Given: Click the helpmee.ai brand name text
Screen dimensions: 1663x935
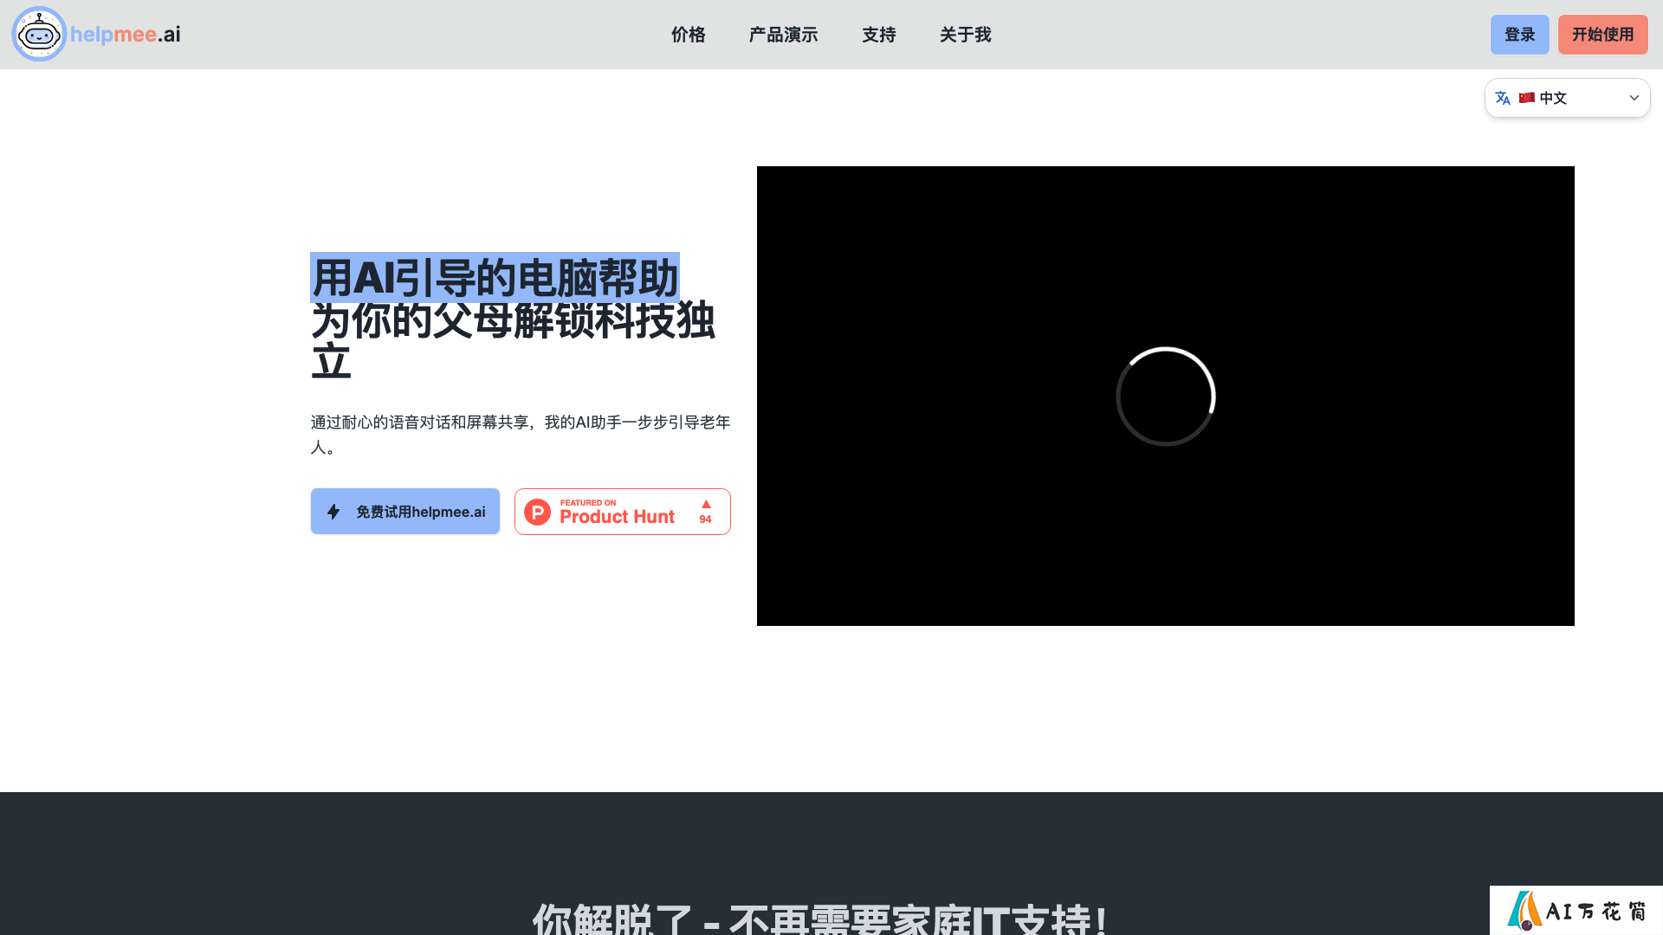Looking at the screenshot, I should tap(126, 35).
